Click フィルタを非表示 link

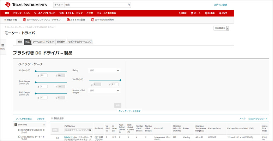(x=24, y=119)
